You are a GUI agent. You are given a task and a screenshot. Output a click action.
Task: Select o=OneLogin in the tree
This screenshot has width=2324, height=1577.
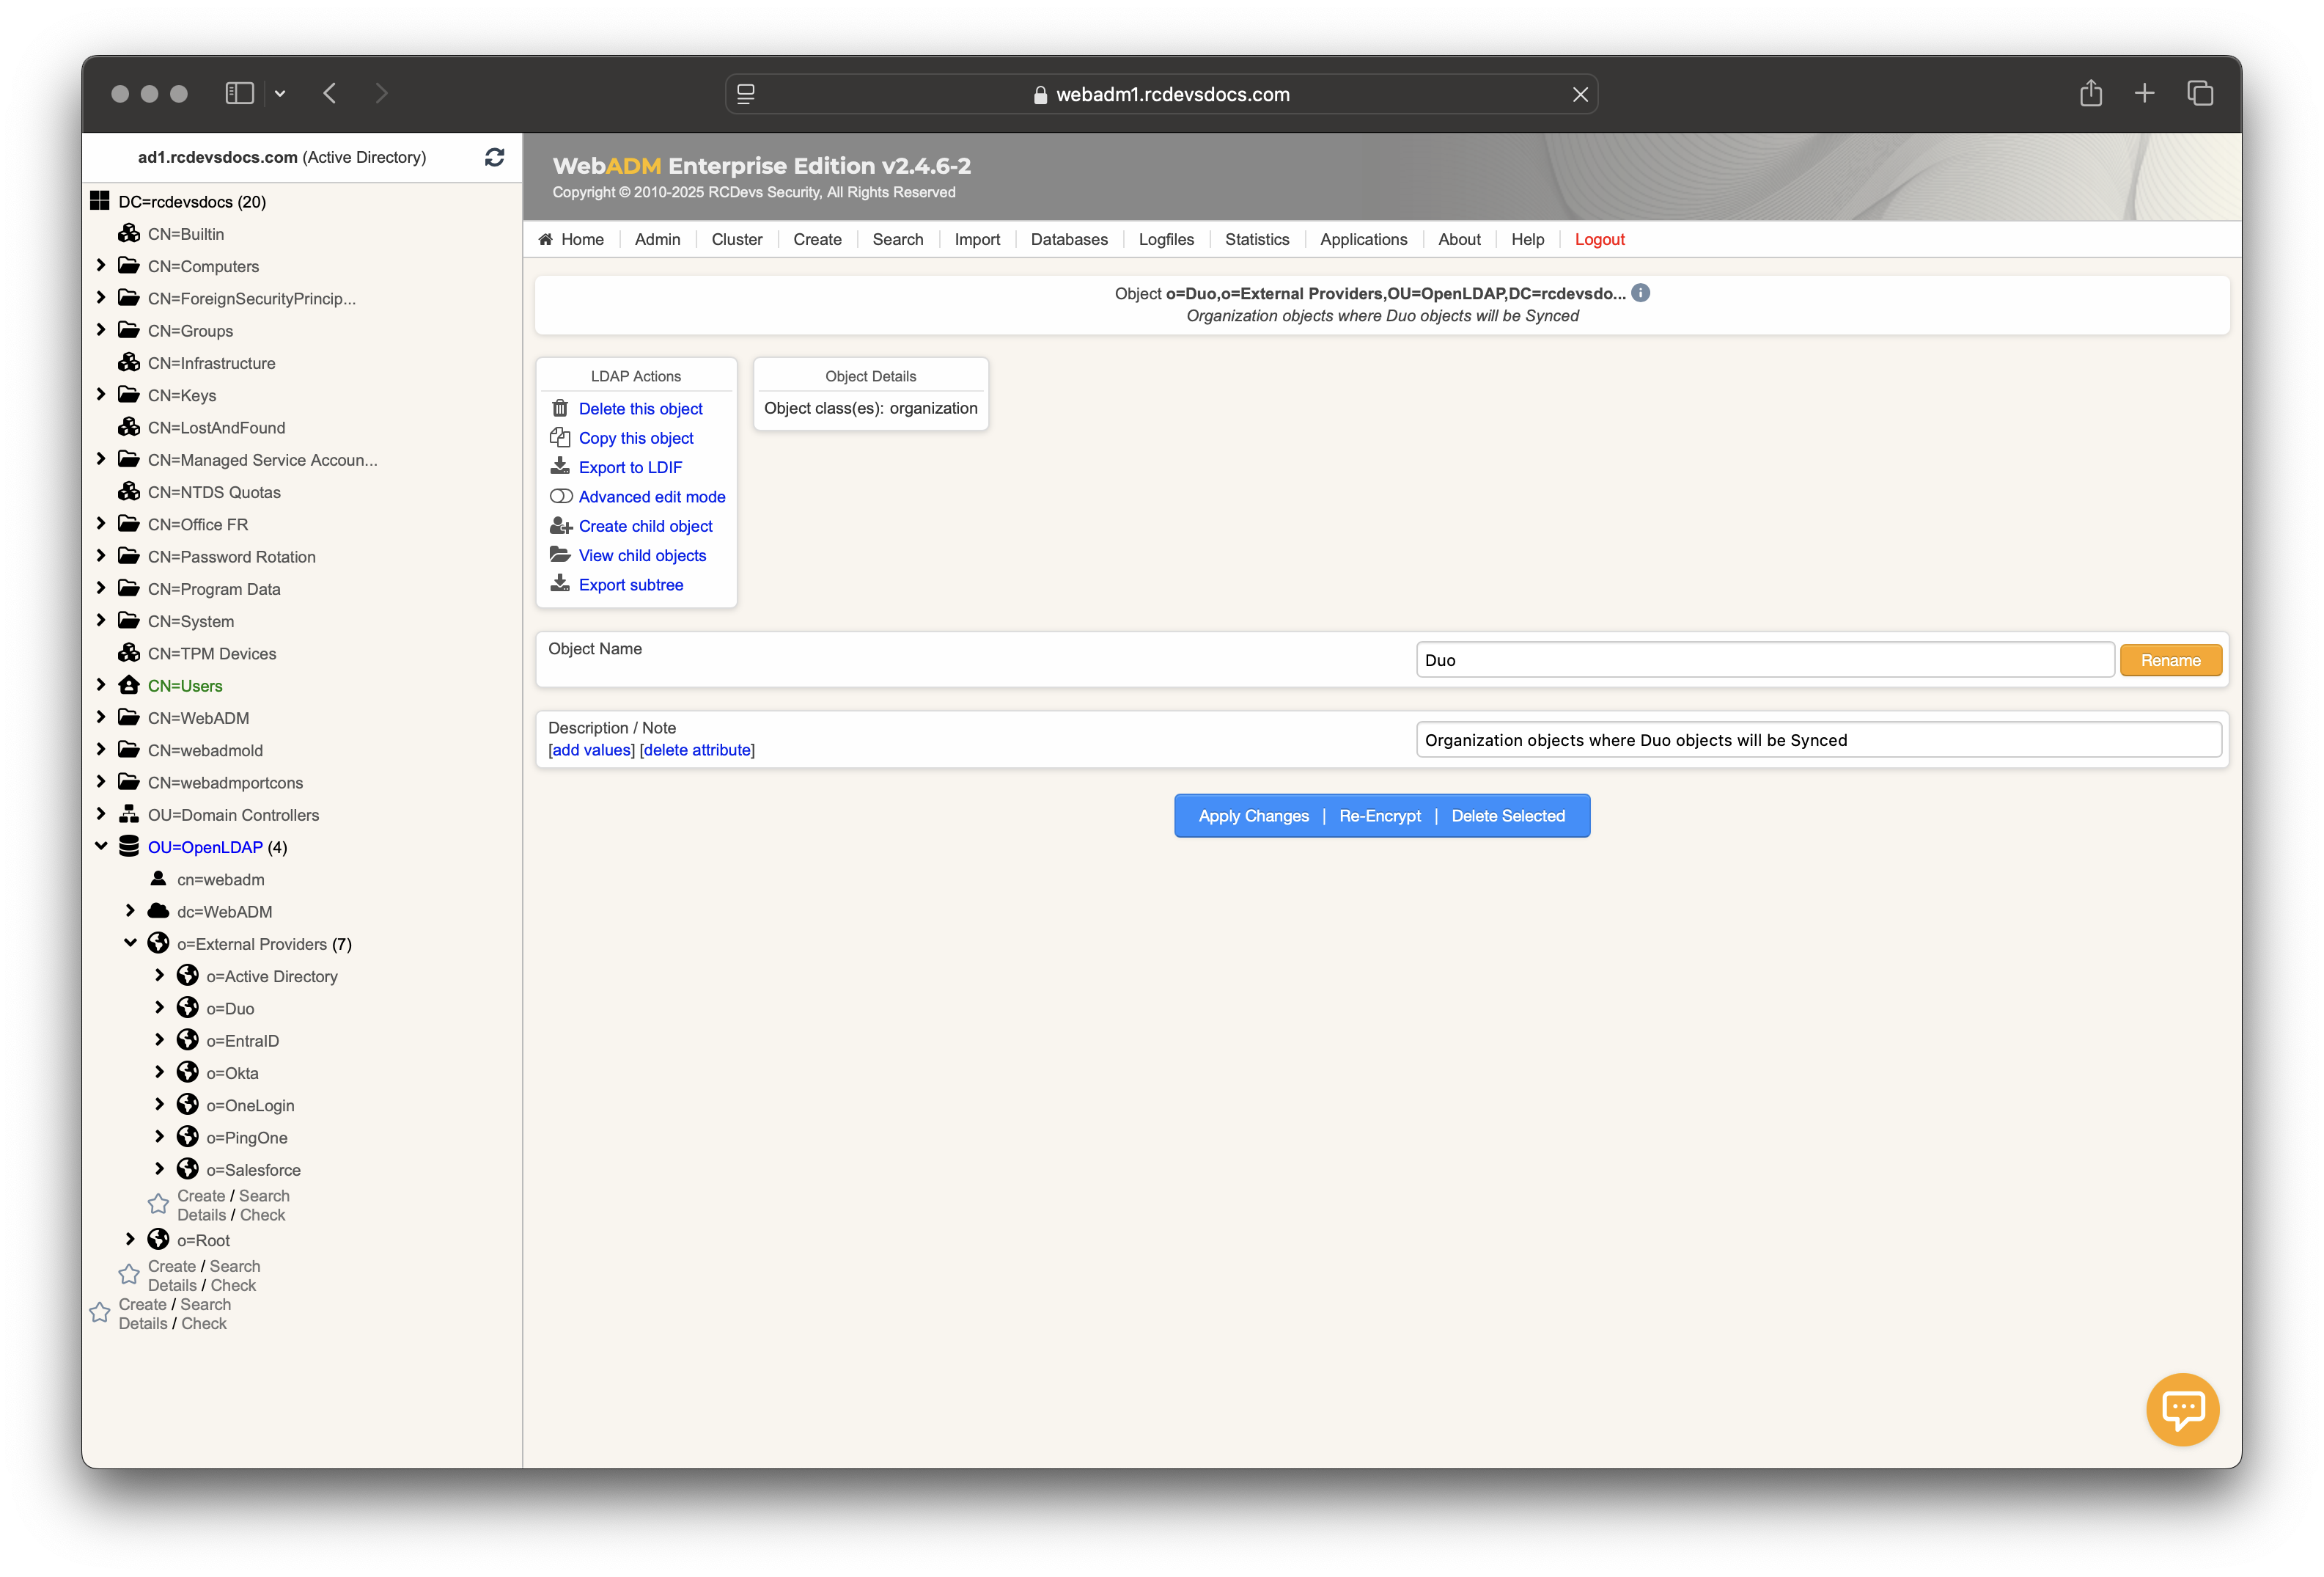[250, 1105]
